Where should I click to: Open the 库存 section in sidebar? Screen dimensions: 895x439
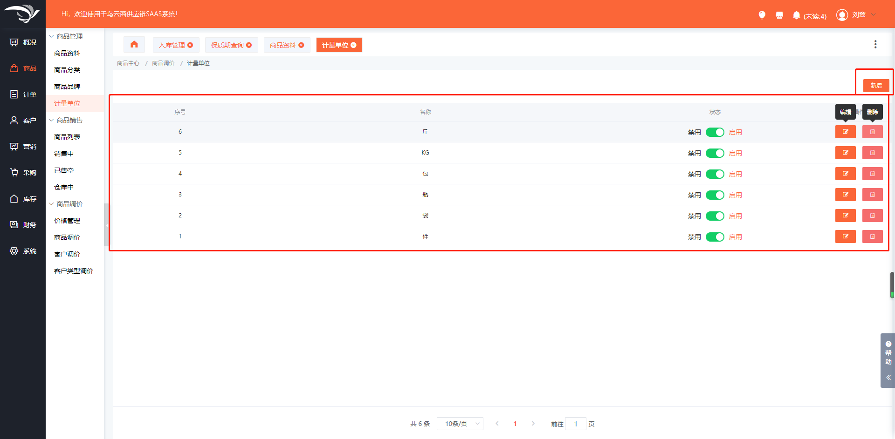tap(23, 199)
